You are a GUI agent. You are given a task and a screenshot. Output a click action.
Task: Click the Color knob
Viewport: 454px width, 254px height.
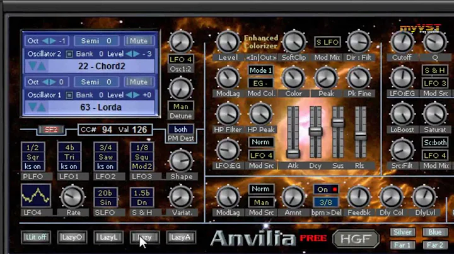point(293,78)
